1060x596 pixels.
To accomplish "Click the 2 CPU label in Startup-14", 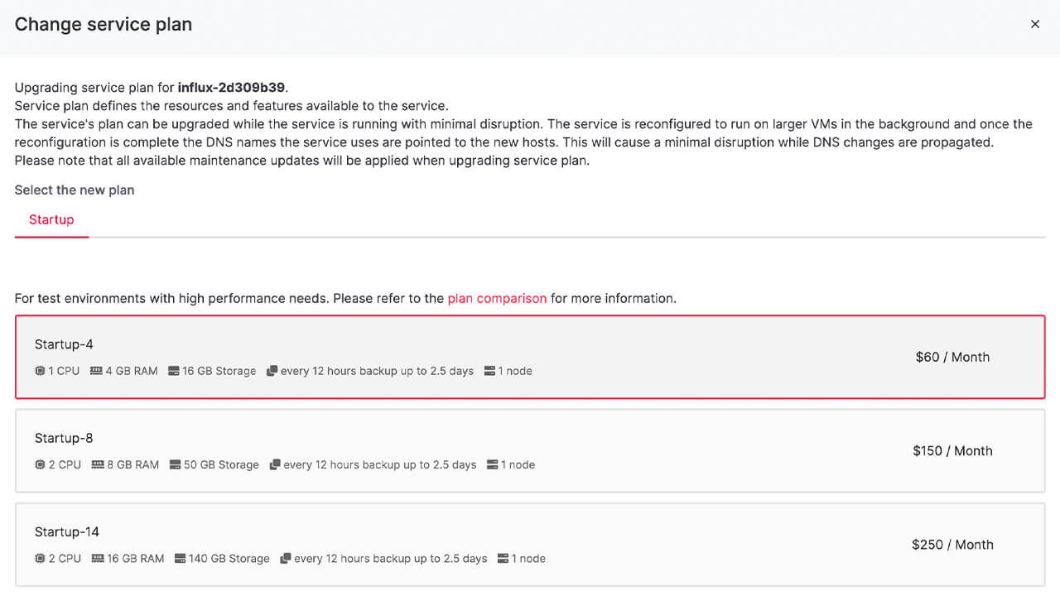I will coord(65,559).
